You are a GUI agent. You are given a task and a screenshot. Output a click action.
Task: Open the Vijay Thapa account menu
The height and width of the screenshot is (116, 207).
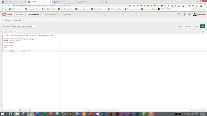point(199,15)
